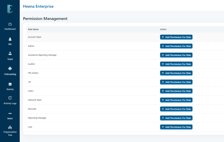
Task: Open the Team group icon
Action: [10, 54]
